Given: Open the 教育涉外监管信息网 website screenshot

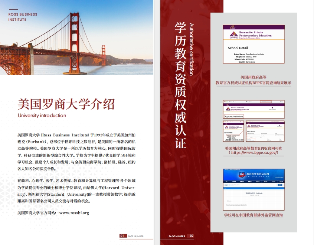Looking at the screenshot, I should pyautogui.click(x=254, y=189).
